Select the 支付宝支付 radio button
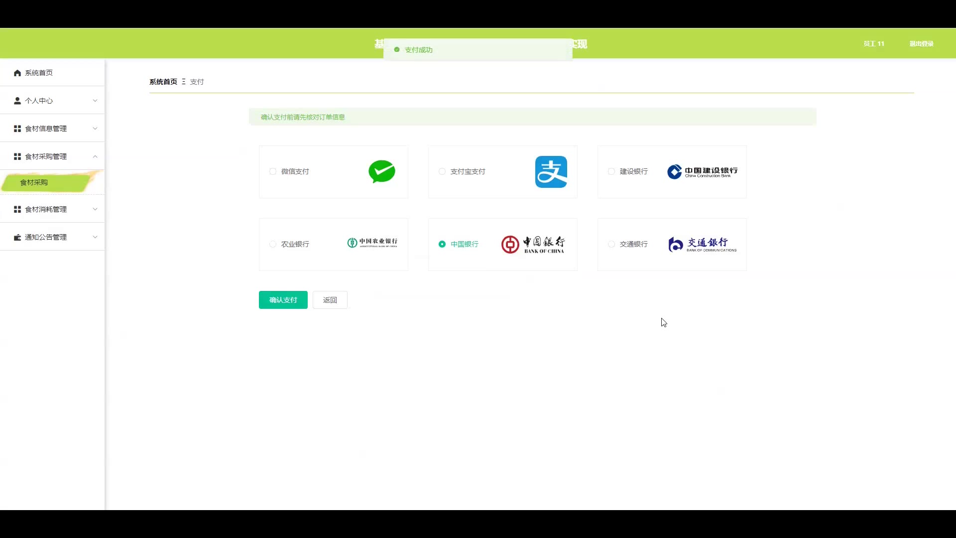 point(442,171)
